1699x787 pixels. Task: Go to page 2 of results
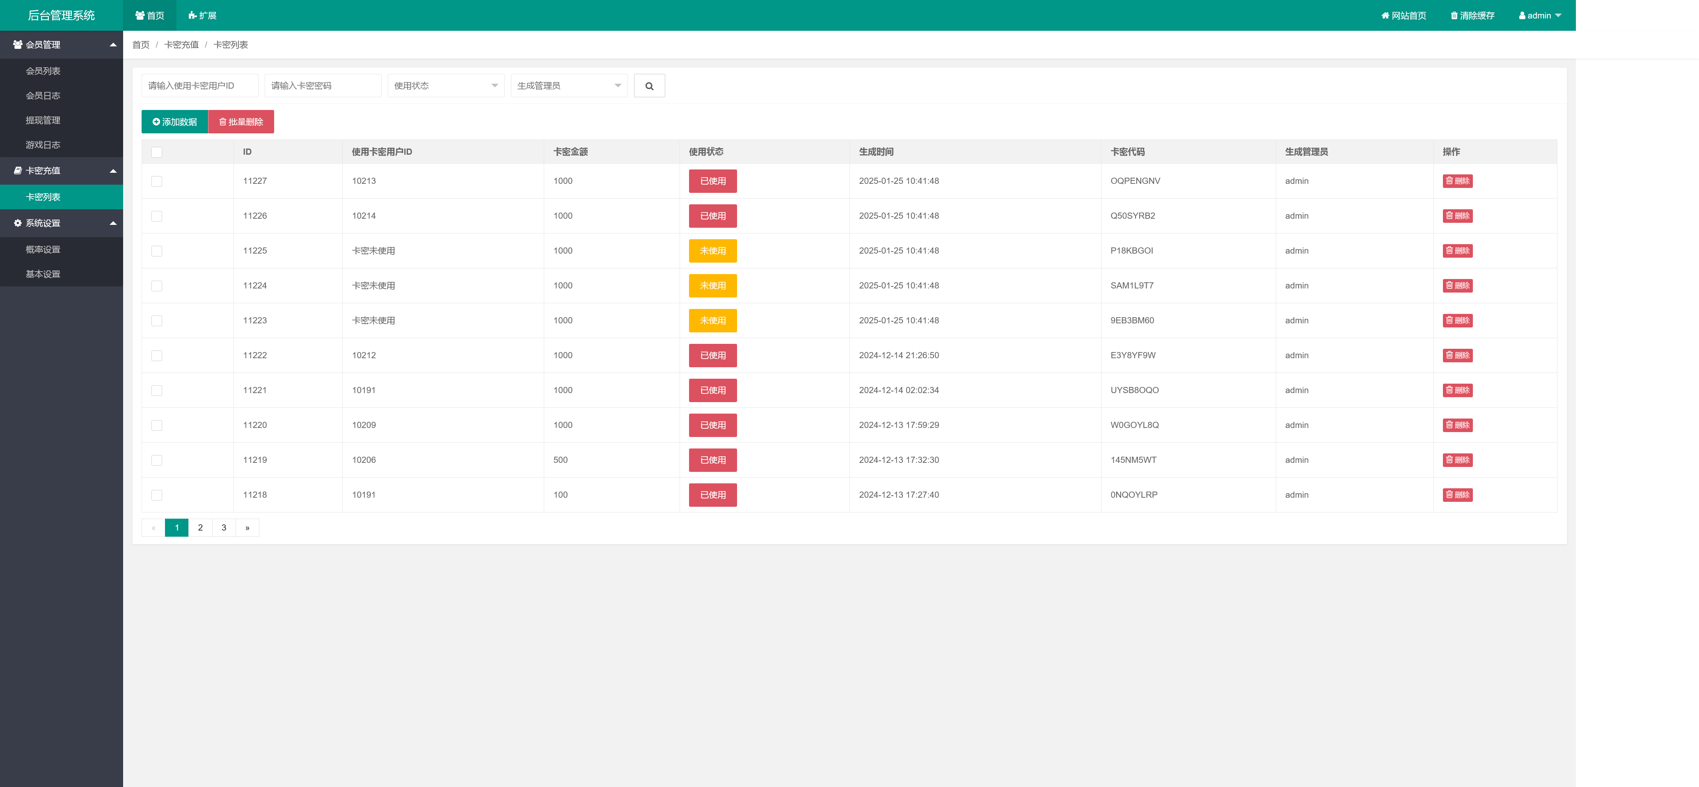(x=201, y=528)
